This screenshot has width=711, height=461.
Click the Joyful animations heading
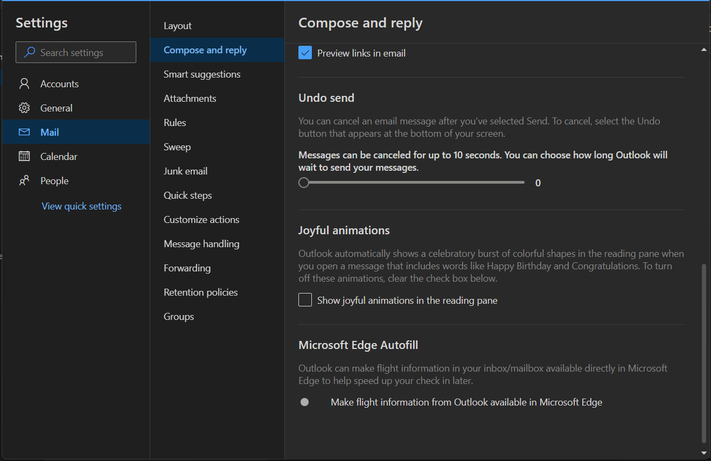coord(344,230)
